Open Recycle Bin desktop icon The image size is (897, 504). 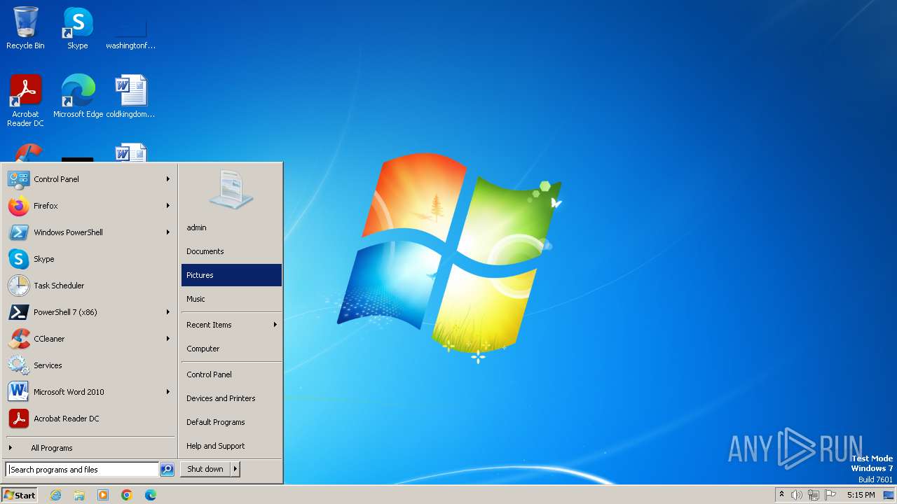[25, 28]
